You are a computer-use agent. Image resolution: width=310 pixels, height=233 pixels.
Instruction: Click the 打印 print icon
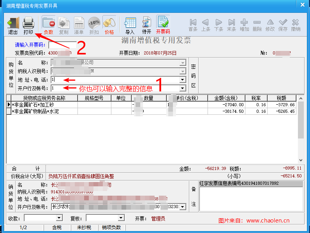28,25
